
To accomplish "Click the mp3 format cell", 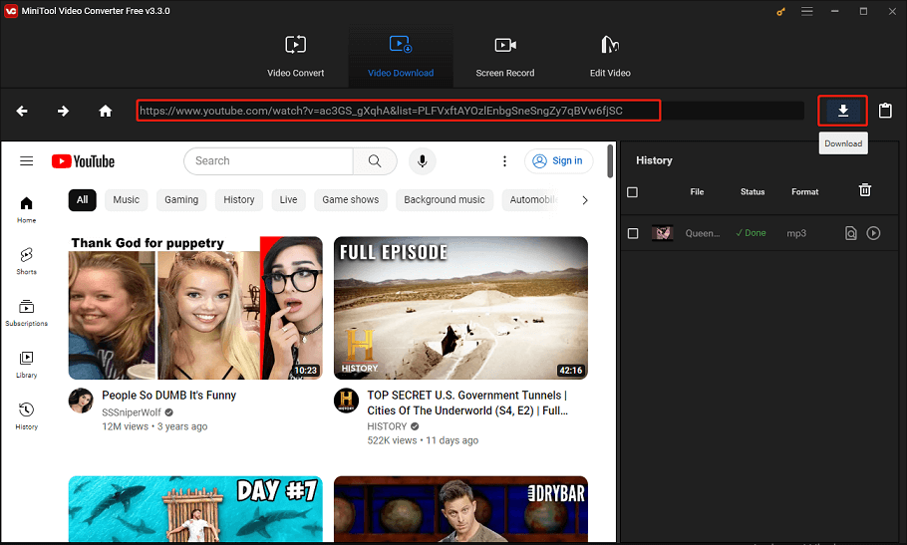I will [796, 233].
